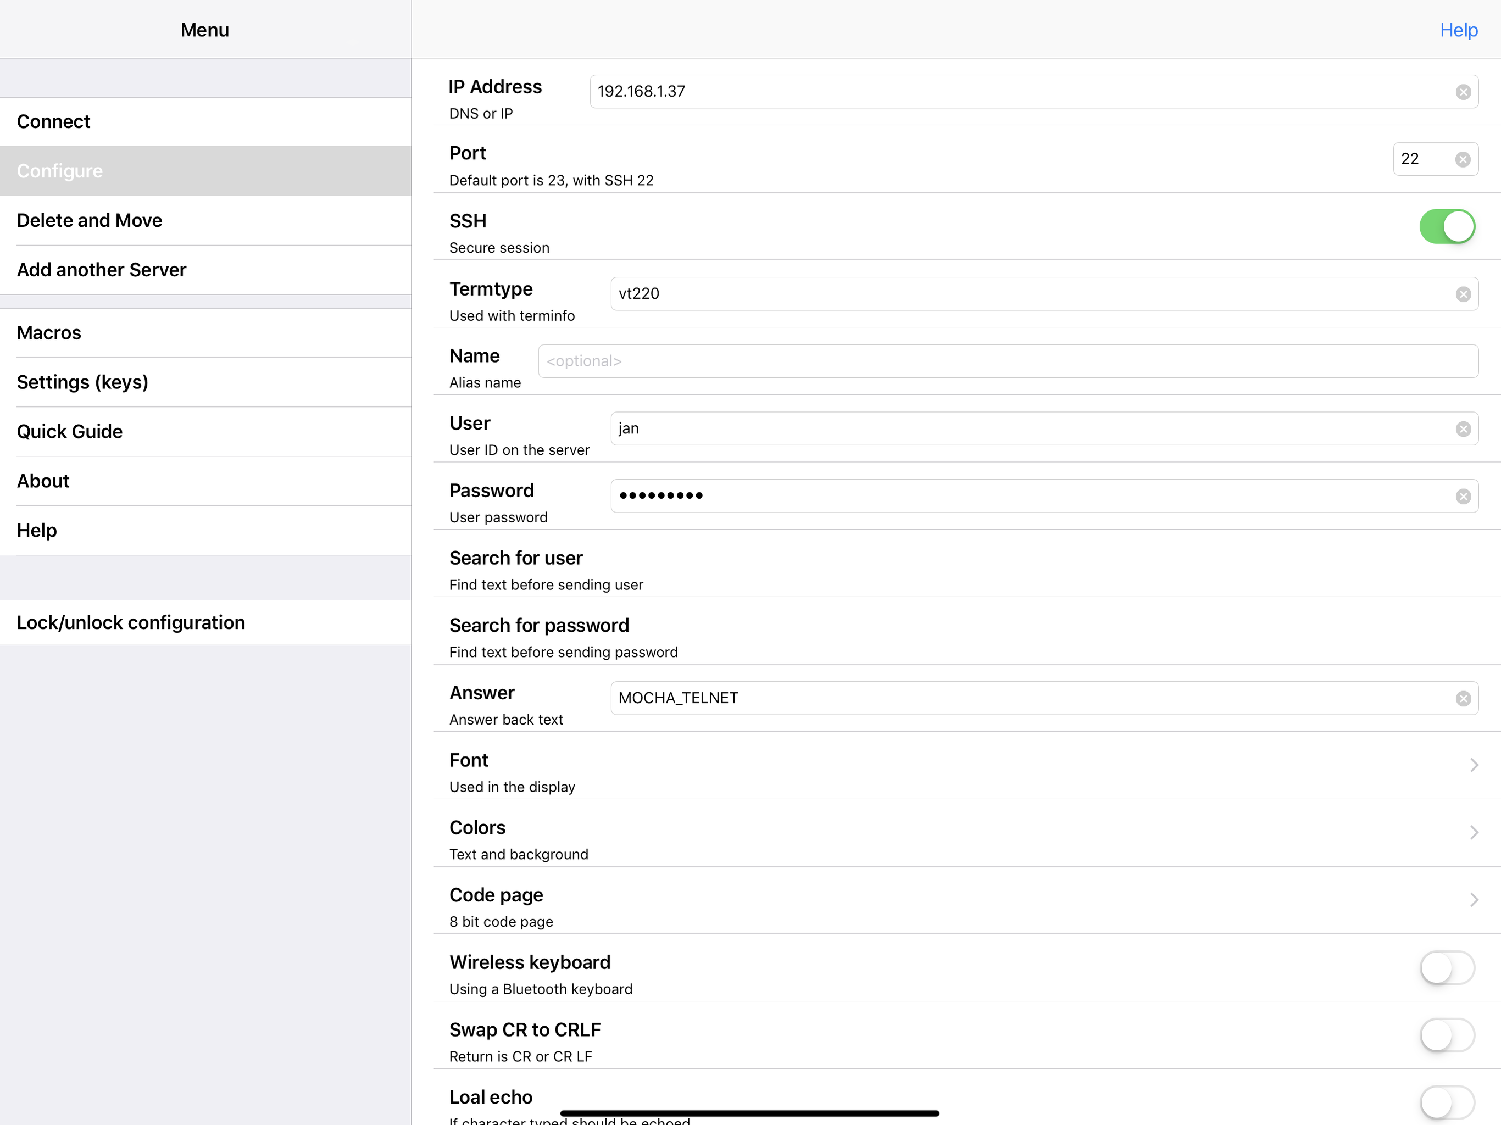Toggle the SSH secure session switch
The image size is (1501, 1125).
[x=1446, y=227]
